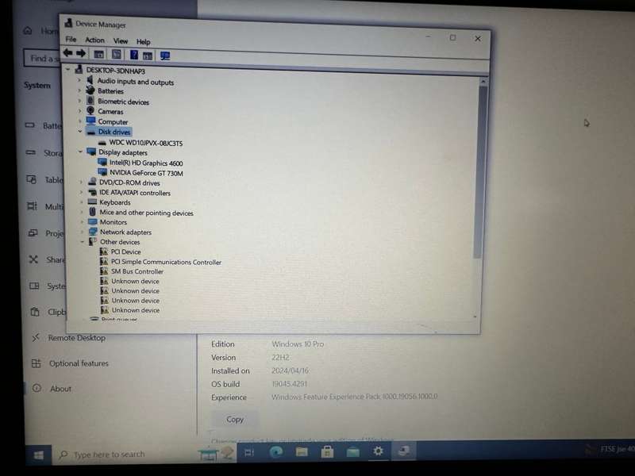Expand Audio inputs and outputs category
The width and height of the screenshot is (635, 476).
79,81
